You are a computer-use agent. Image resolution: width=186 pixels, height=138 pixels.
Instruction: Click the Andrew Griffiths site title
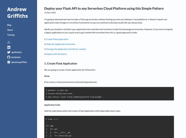pyautogui.click(x=17, y=13)
